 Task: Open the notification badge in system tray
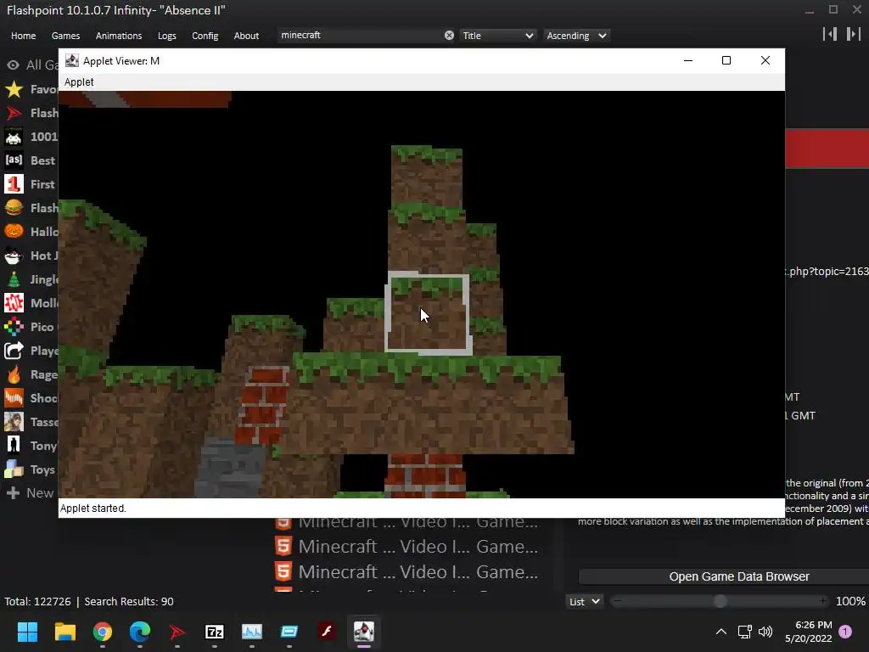(x=845, y=632)
